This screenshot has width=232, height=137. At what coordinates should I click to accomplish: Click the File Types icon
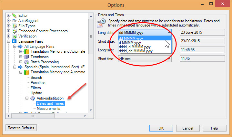pyautogui.click(x=14, y=26)
